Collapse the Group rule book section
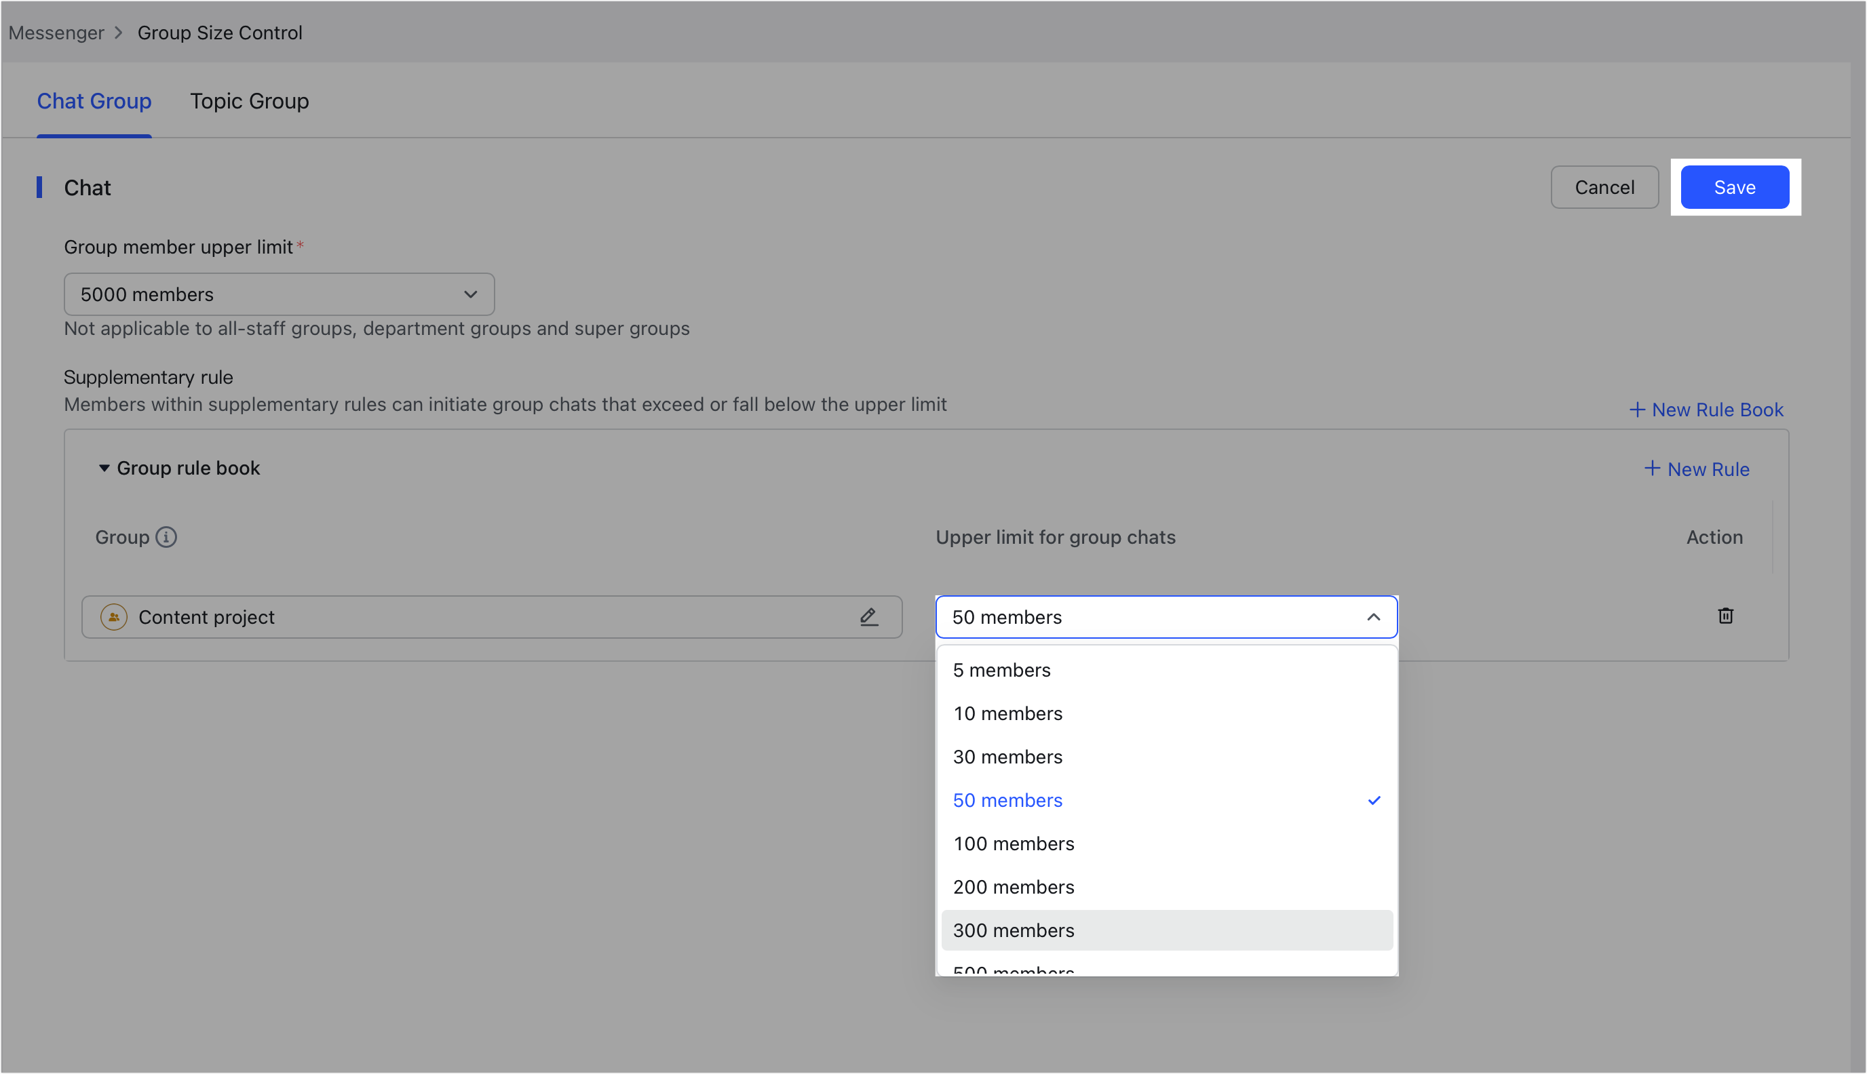 click(x=103, y=468)
